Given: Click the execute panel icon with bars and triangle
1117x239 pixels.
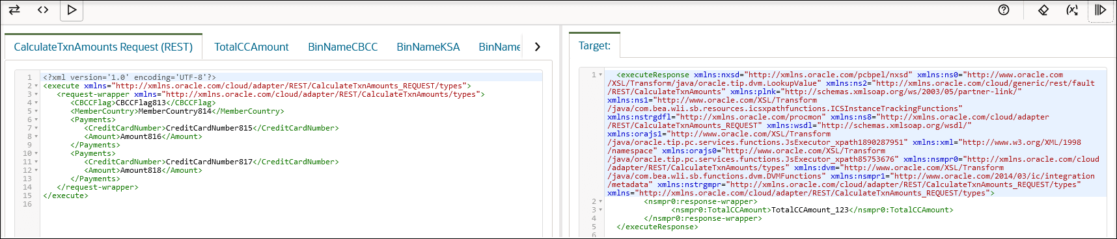Looking at the screenshot, I should point(1101,10).
